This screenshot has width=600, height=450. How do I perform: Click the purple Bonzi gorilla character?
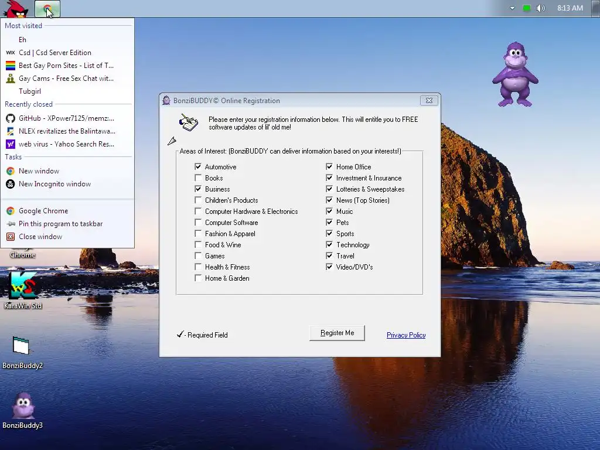[515, 74]
